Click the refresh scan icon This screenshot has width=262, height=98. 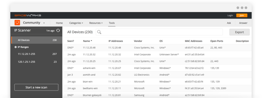click(58, 31)
